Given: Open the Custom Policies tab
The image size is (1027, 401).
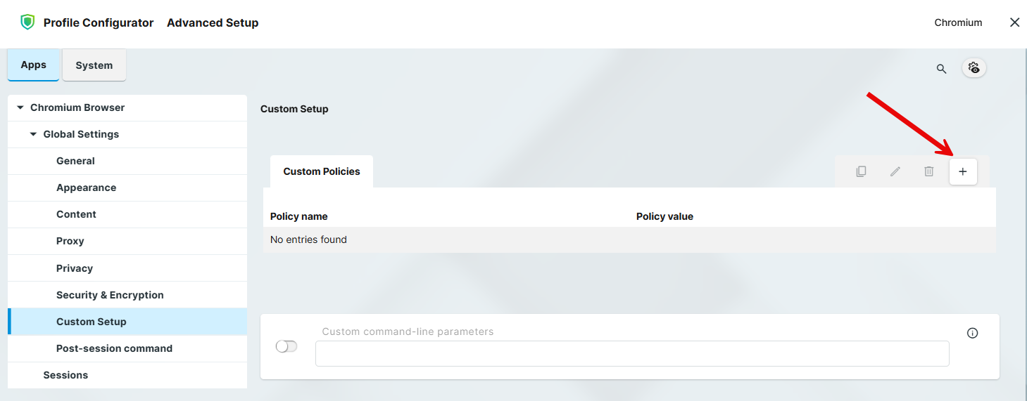Looking at the screenshot, I should point(322,171).
